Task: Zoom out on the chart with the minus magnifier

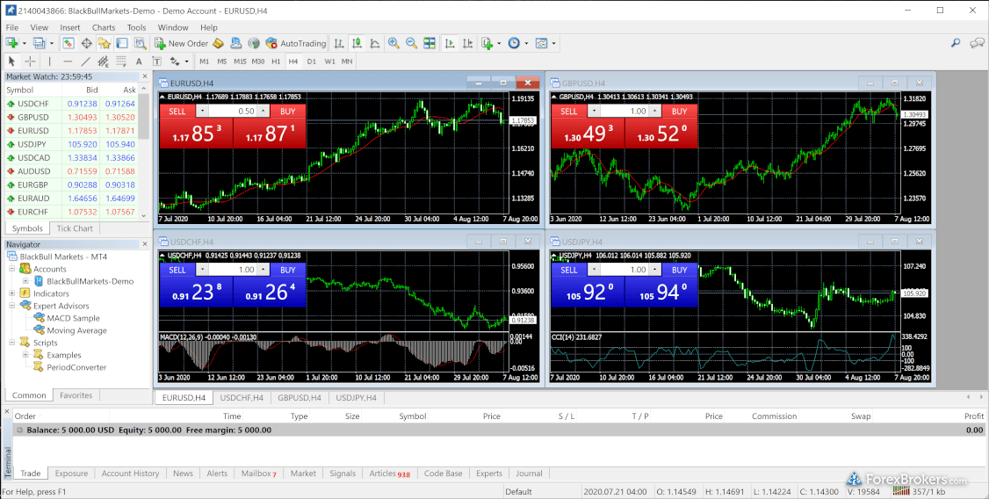Action: tap(411, 43)
